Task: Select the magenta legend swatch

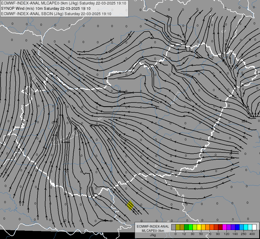Action: pos(224,227)
